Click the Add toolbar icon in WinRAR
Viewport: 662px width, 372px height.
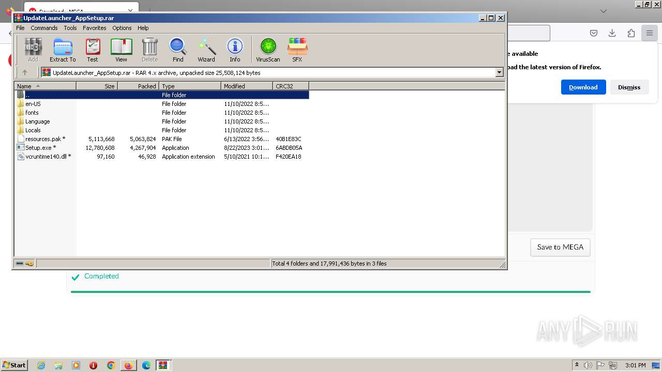[x=33, y=50]
